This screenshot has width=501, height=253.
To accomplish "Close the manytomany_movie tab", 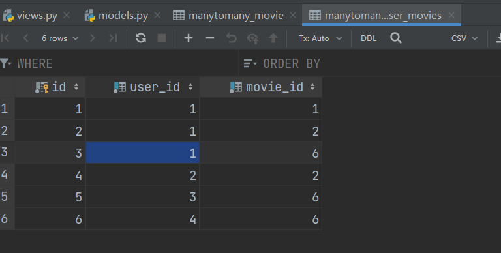I will click(293, 15).
